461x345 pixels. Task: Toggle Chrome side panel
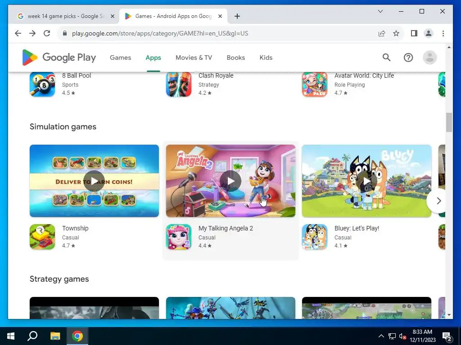414,33
